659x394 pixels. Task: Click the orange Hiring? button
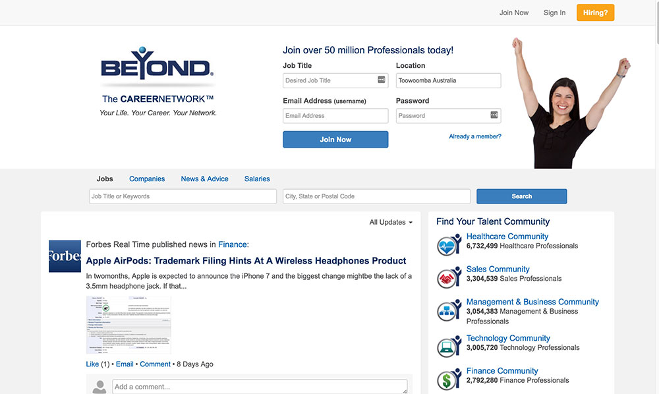(595, 13)
